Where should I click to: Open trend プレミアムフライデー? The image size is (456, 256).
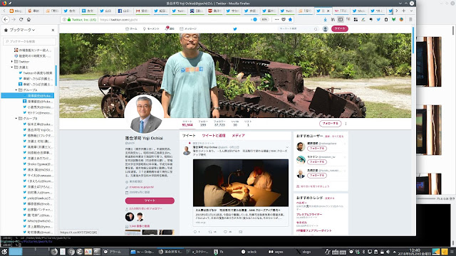tap(309, 214)
